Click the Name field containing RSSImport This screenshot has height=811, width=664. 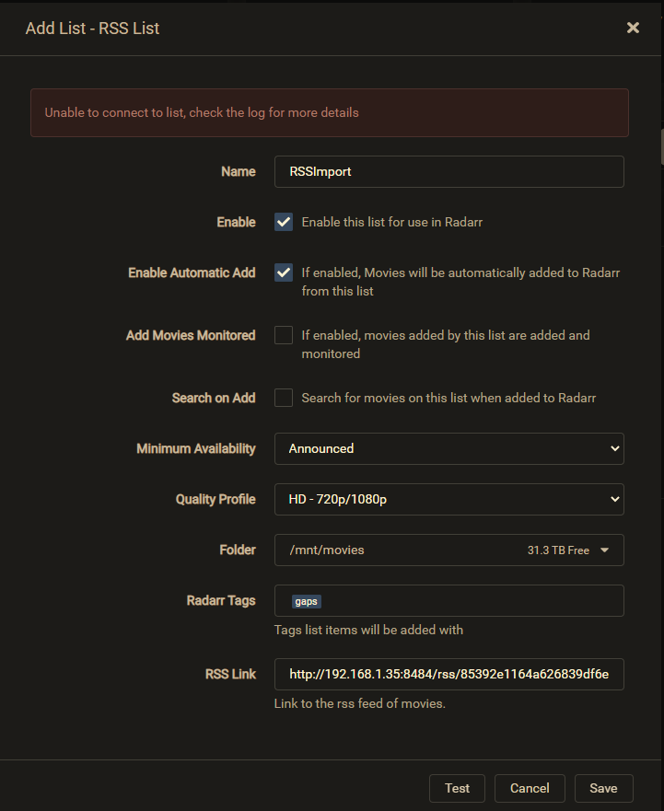pyautogui.click(x=448, y=171)
